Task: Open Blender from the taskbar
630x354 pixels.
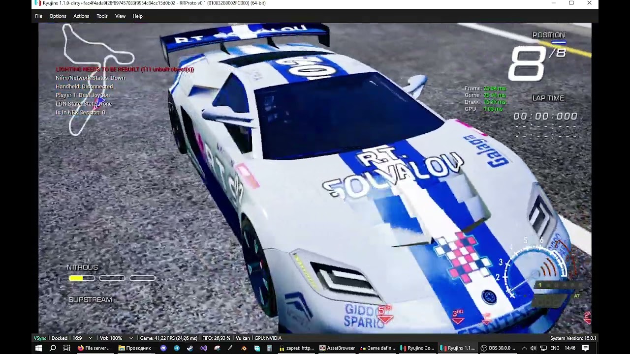Action: coord(244,348)
